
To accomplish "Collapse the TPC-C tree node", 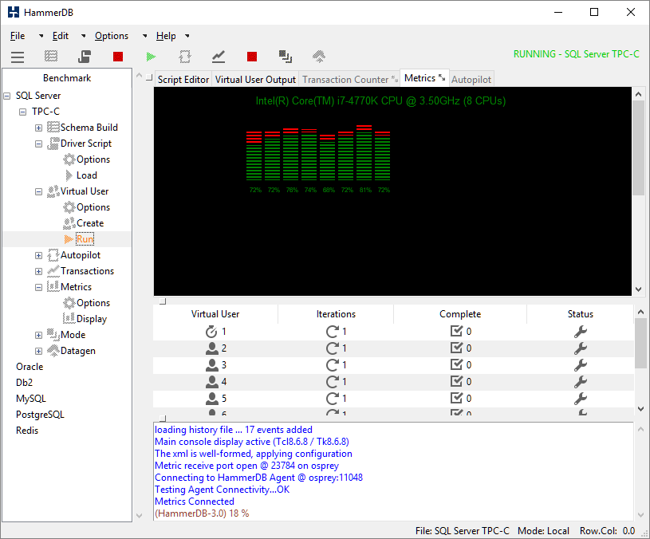I will 23,112.
